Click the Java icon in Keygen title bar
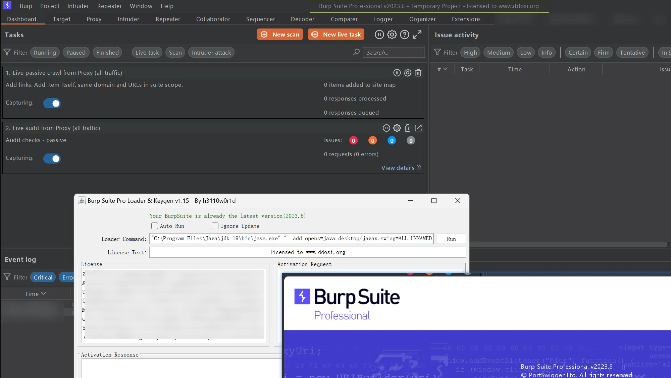 82,200
